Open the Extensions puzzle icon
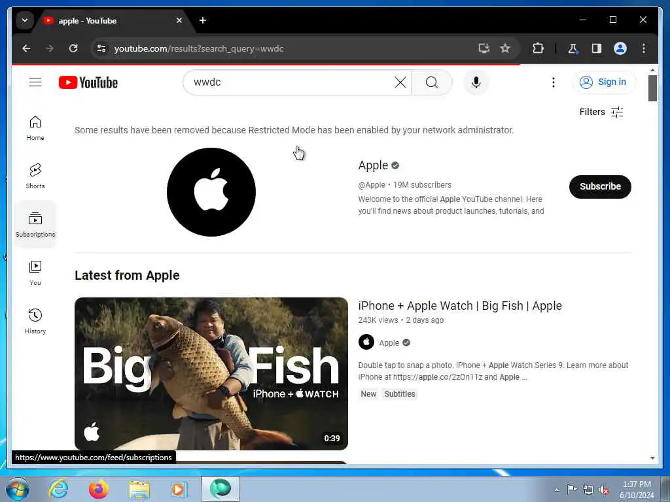The width and height of the screenshot is (670, 502). click(x=538, y=48)
